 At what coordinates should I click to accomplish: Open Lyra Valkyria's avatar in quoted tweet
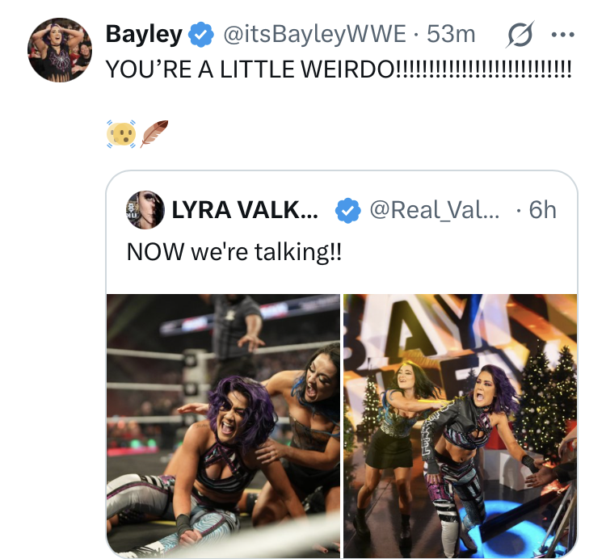click(x=145, y=210)
